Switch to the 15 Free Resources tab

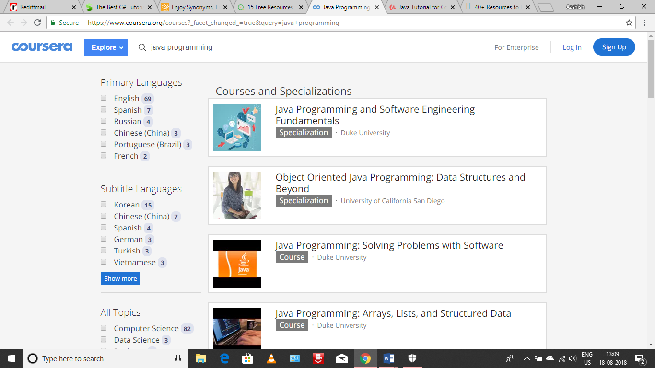click(269, 7)
